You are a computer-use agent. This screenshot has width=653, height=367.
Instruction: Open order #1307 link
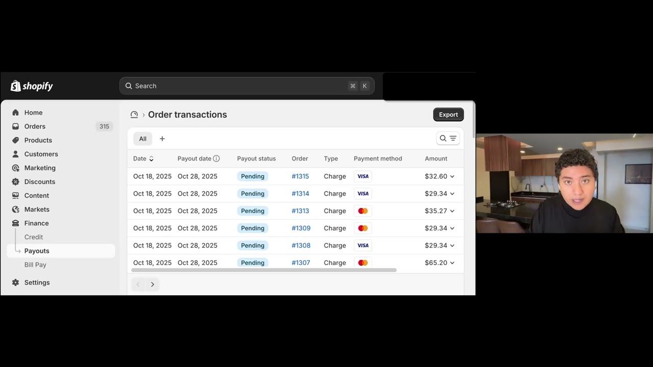coord(300,263)
